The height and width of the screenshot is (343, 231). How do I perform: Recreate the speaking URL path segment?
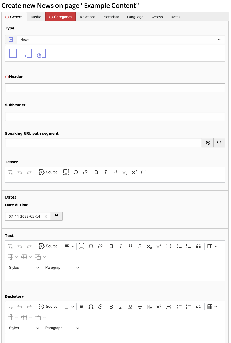point(219,143)
